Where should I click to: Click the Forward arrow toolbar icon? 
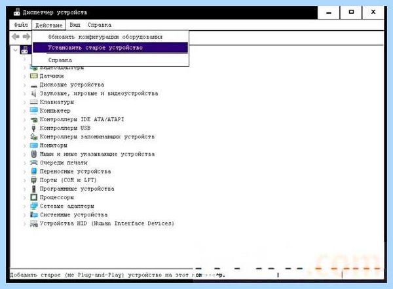(26, 37)
